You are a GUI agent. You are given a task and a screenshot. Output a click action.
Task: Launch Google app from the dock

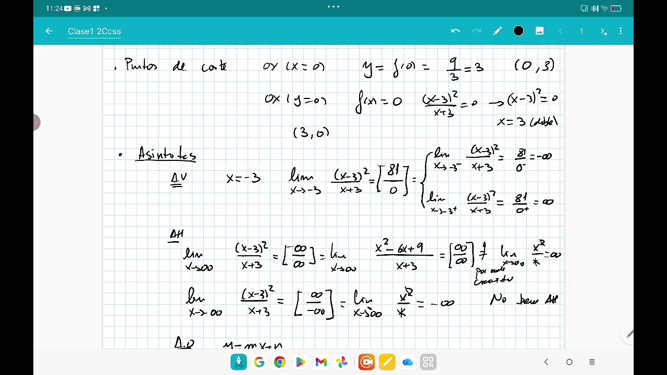point(259,362)
